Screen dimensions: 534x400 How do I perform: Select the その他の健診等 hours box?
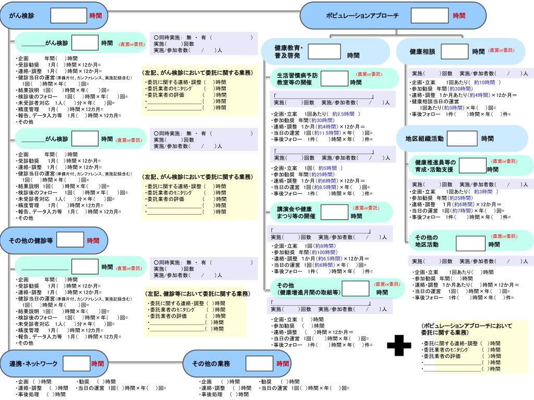pos(70,240)
